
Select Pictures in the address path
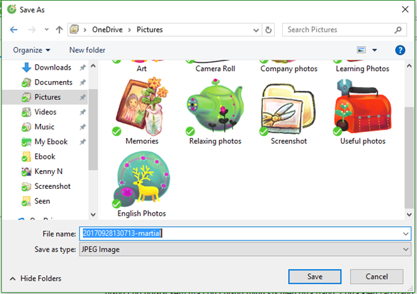[x=150, y=29]
